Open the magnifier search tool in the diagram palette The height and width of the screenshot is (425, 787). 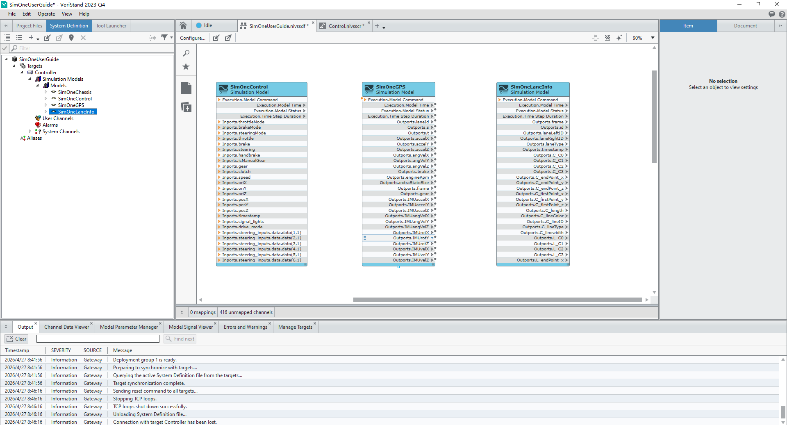coord(186,53)
